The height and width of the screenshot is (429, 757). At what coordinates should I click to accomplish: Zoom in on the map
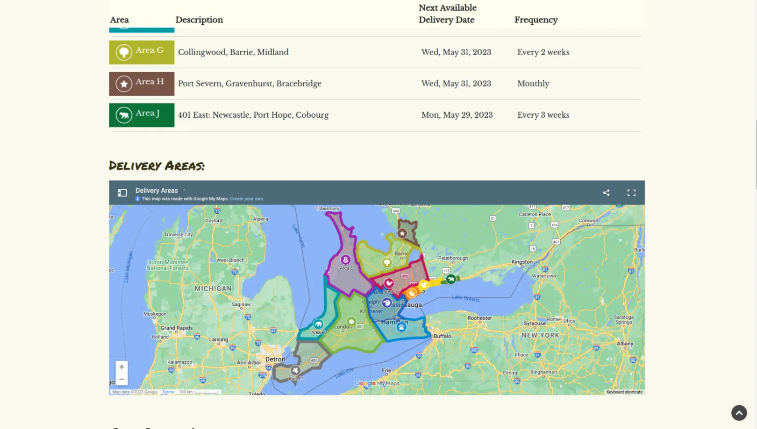pyautogui.click(x=121, y=367)
